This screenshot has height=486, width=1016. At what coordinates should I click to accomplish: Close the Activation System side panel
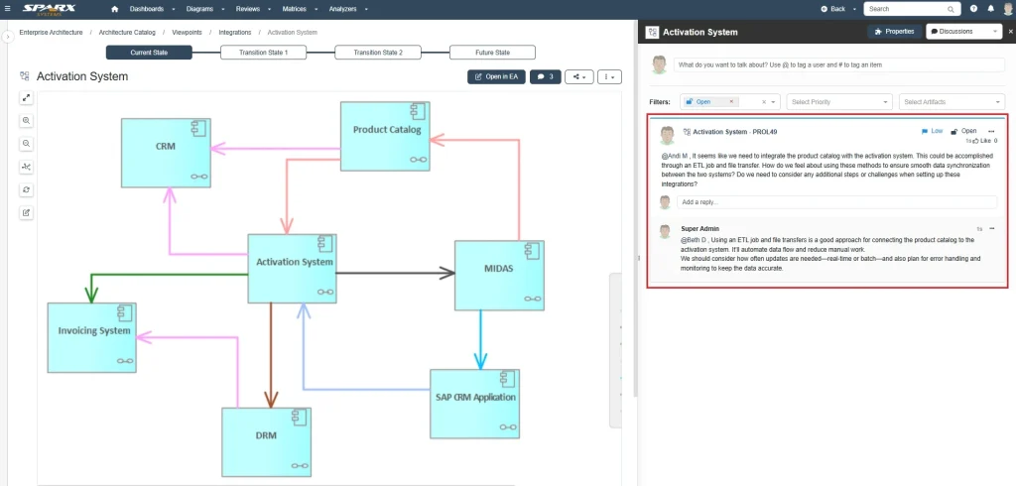click(1011, 31)
